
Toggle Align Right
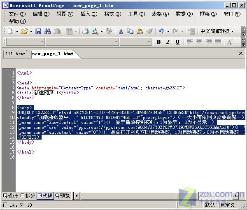(209, 42)
